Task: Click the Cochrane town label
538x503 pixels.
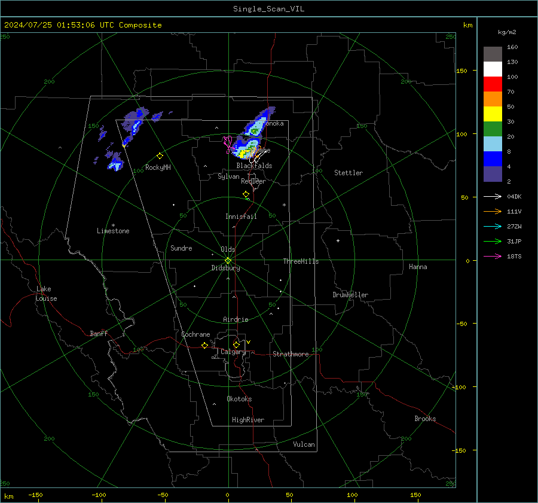Action: pyautogui.click(x=195, y=334)
